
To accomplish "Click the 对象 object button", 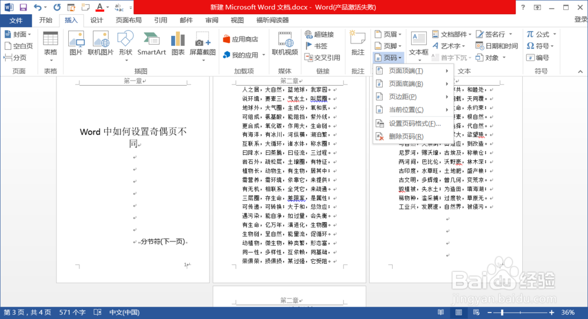I will tap(491, 58).
